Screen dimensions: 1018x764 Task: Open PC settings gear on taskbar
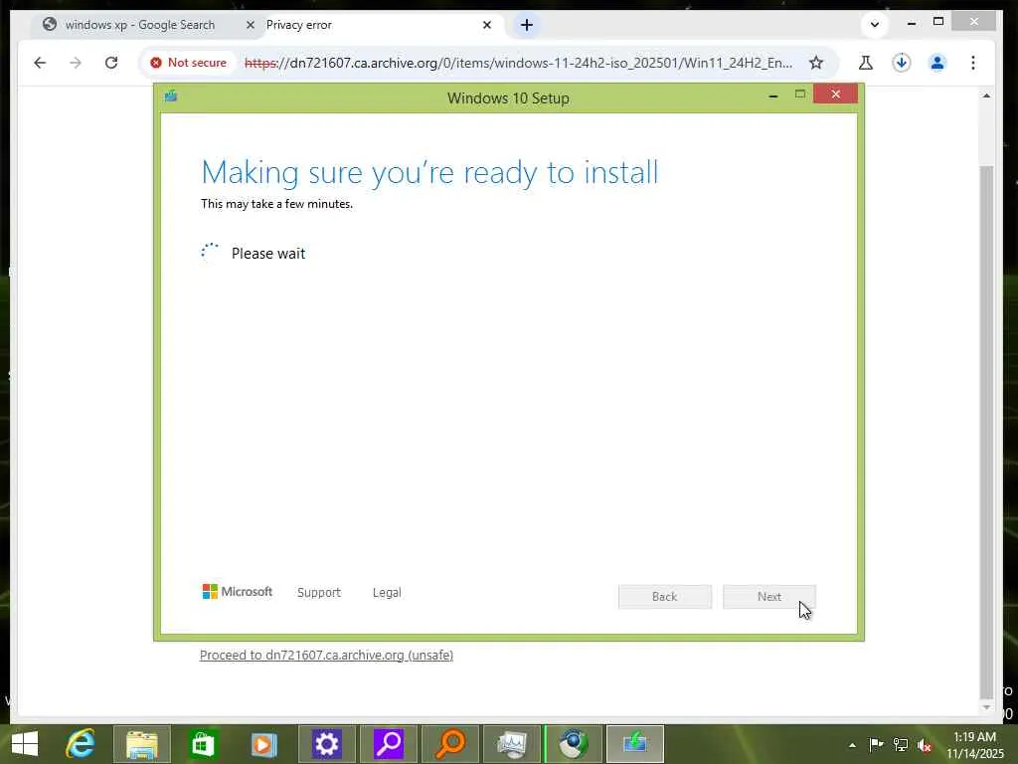pos(326,744)
